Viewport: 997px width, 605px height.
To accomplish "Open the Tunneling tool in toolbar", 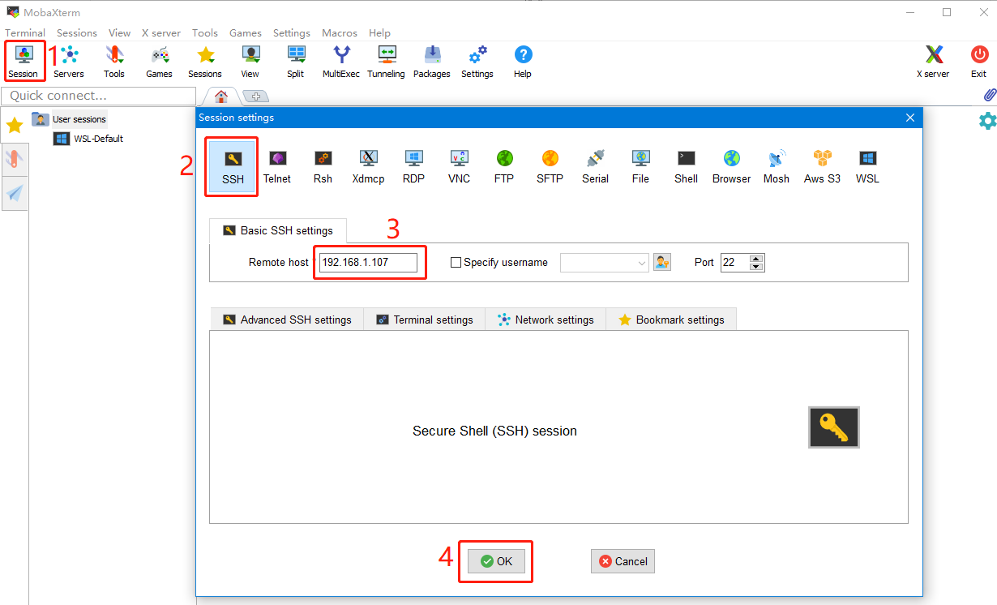I will 385,62.
